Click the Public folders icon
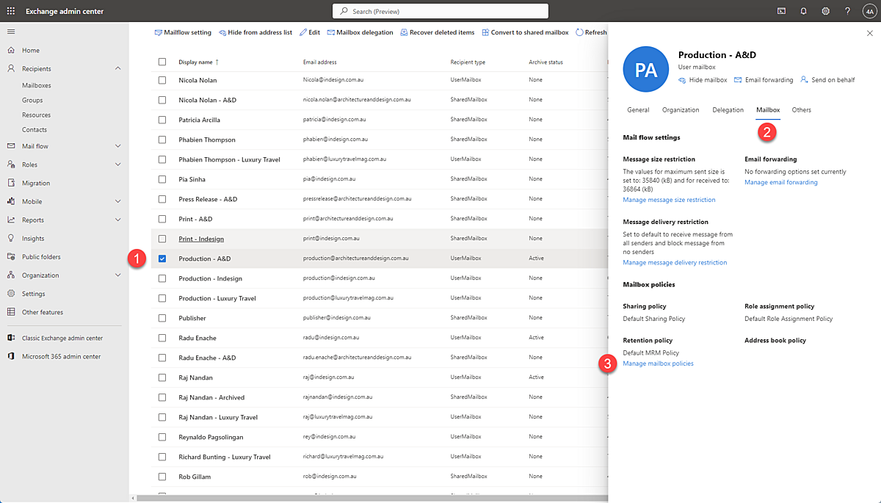881x503 pixels. [11, 256]
